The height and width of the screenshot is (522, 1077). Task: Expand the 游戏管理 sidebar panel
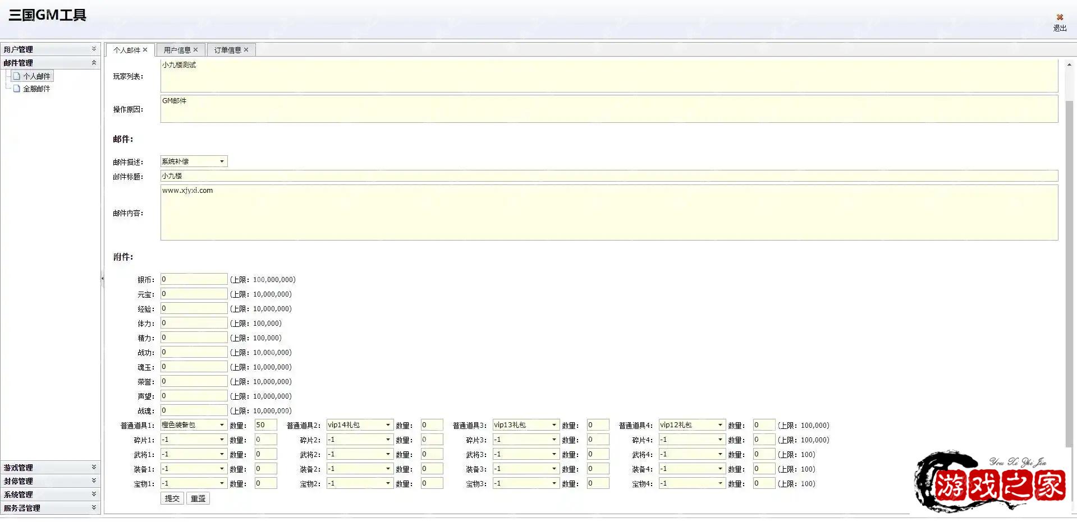[94, 467]
